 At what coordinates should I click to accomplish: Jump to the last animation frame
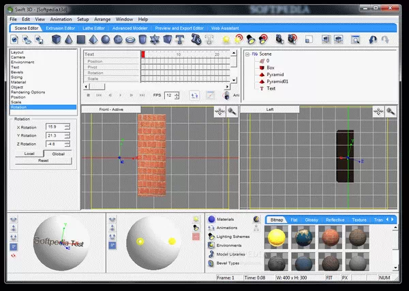point(142,95)
